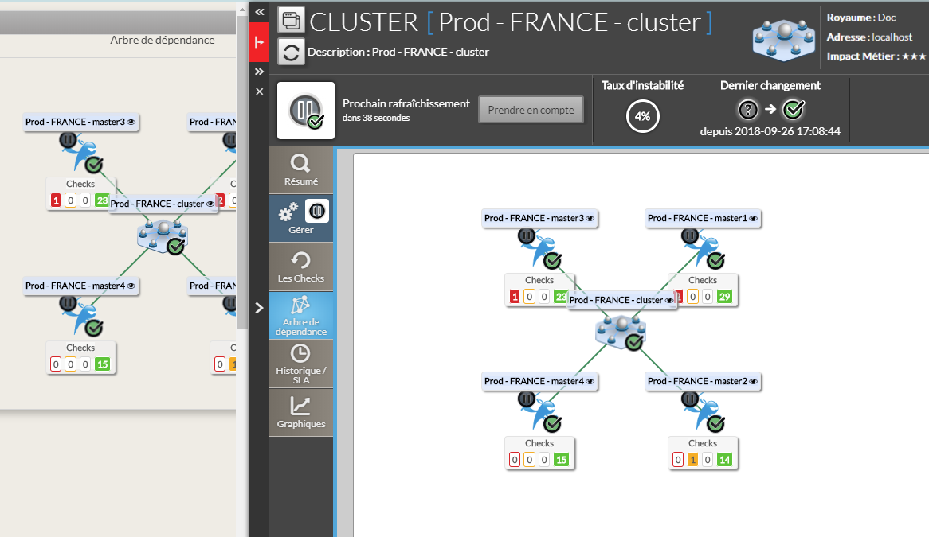The image size is (929, 537).
Task: Click orange warning count 1 under master2
Action: click(692, 460)
